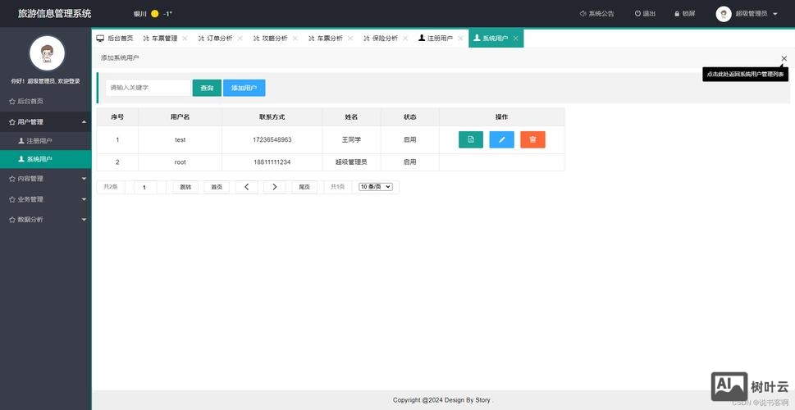This screenshot has width=795, height=410.
Task: Click the previous page arrow icon
Action: [246, 187]
